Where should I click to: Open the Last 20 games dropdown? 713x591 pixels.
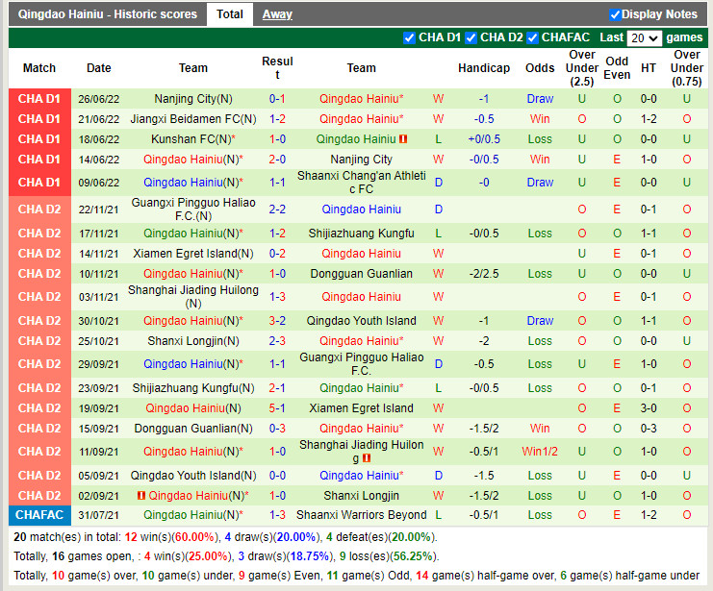(x=644, y=38)
